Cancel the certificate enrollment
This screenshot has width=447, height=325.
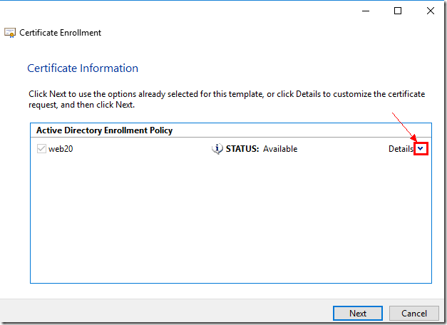pos(413,313)
